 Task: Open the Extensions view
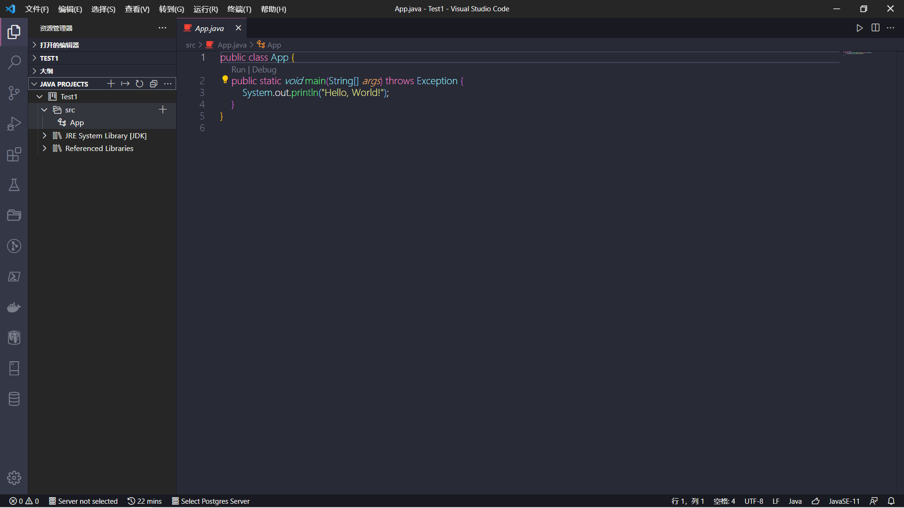[14, 154]
